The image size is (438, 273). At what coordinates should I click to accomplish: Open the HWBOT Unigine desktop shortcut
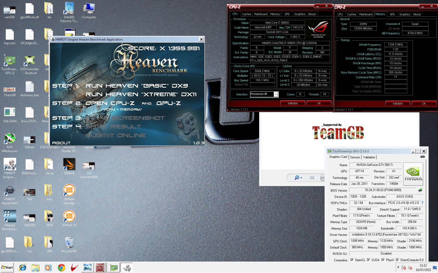tap(10, 168)
